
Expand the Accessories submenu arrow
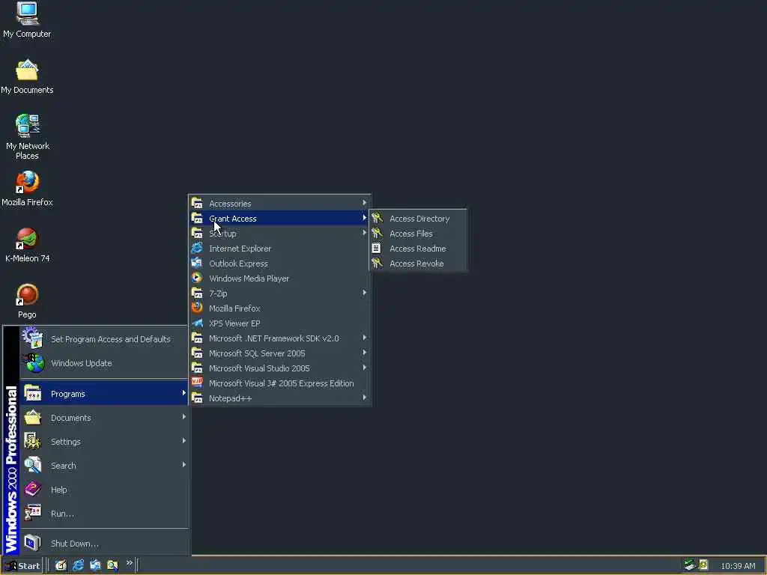tap(365, 202)
